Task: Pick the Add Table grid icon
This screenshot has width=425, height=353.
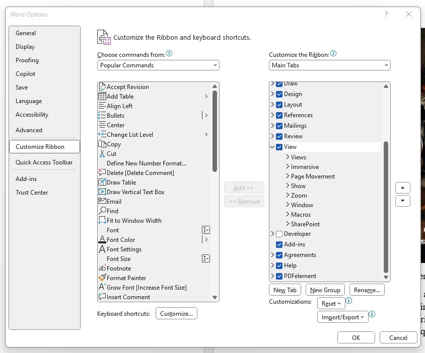Action: tap(102, 97)
